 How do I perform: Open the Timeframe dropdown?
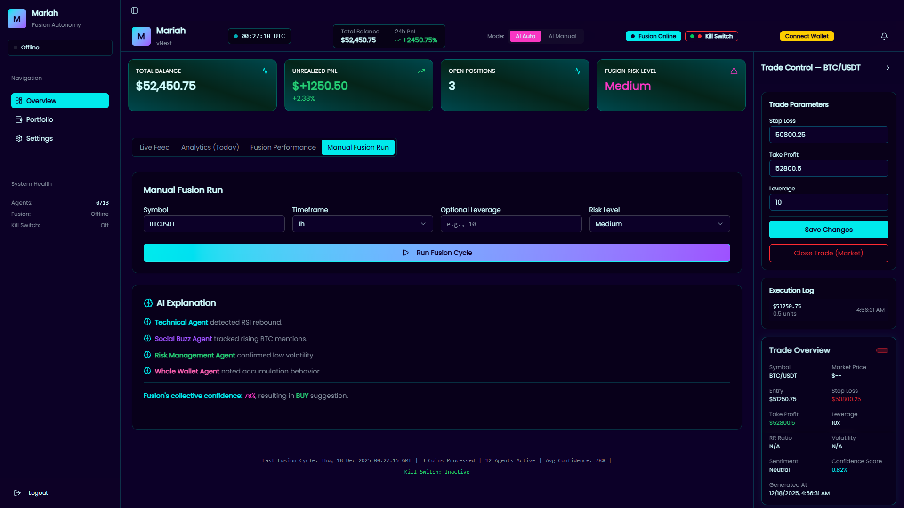pos(362,224)
